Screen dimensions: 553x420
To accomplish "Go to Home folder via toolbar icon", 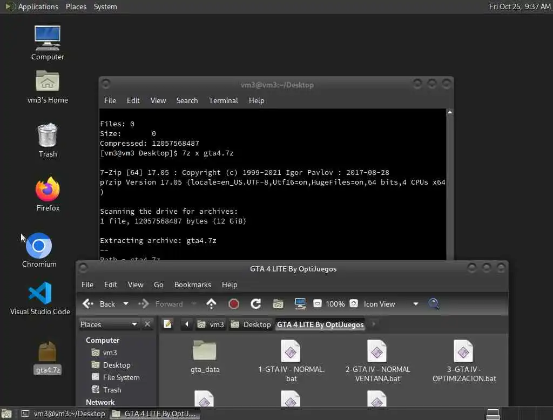I will pyautogui.click(x=278, y=304).
